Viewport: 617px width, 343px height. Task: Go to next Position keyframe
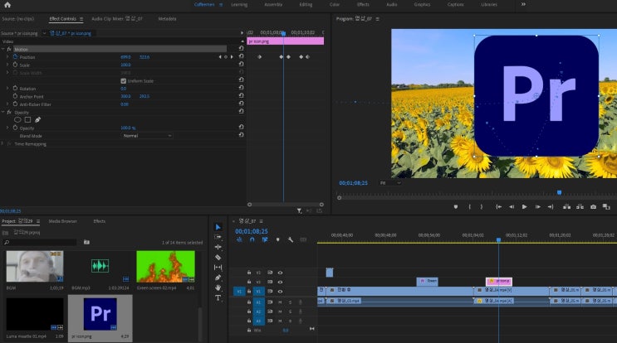(232, 57)
